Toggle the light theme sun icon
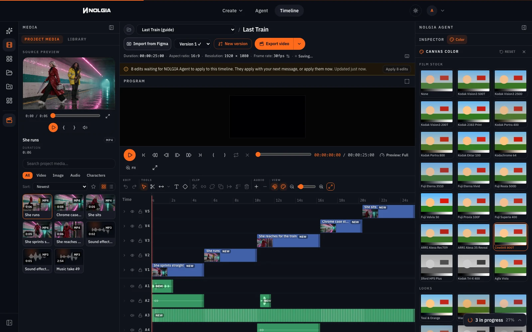 (x=416, y=11)
